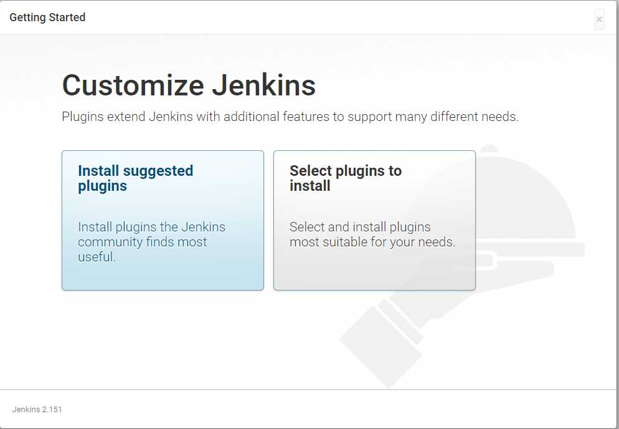Viewport: 619px width, 429px height.
Task: Dismiss setup wizard using the × icon
Action: point(599,19)
